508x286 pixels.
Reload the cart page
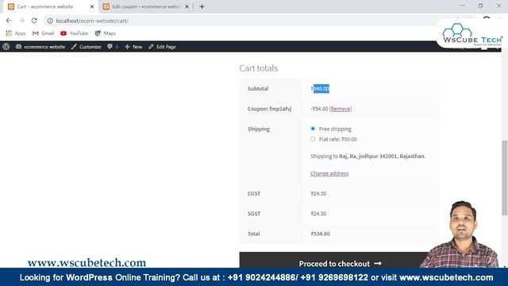click(34, 21)
